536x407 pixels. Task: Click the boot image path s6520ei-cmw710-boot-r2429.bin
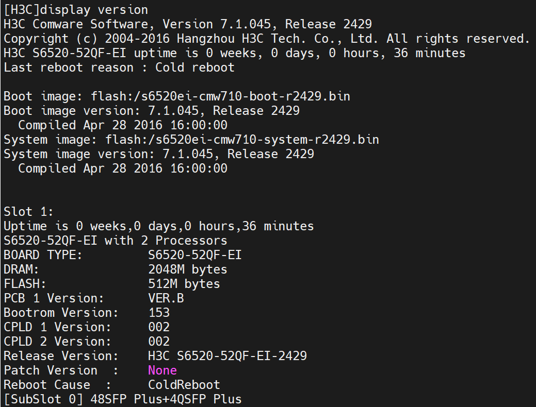point(220,96)
